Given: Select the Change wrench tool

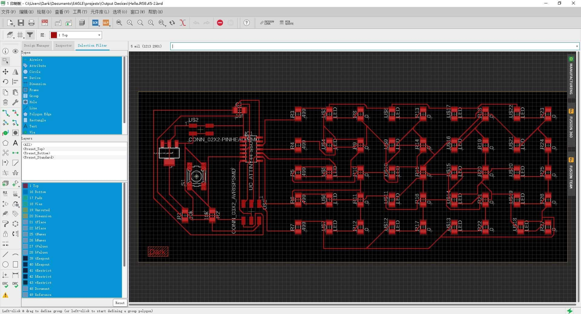Looking at the screenshot, I should pyautogui.click(x=15, y=102).
